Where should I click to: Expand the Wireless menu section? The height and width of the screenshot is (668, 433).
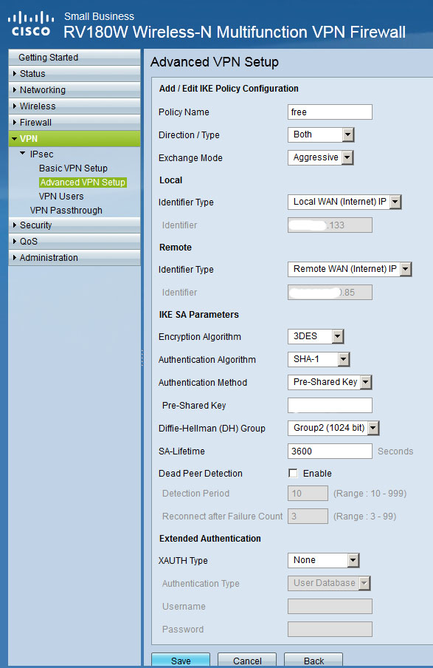click(x=74, y=106)
